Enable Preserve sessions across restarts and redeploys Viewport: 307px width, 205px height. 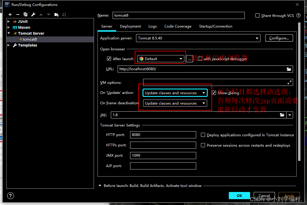point(203,145)
